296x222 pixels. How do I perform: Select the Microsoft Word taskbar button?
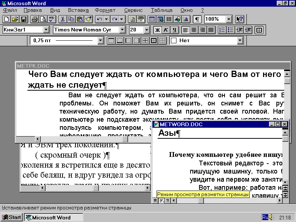53,217
